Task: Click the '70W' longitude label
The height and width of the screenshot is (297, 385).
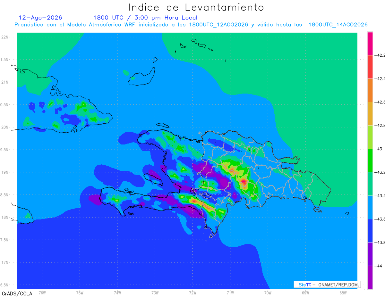Action: point(268,293)
